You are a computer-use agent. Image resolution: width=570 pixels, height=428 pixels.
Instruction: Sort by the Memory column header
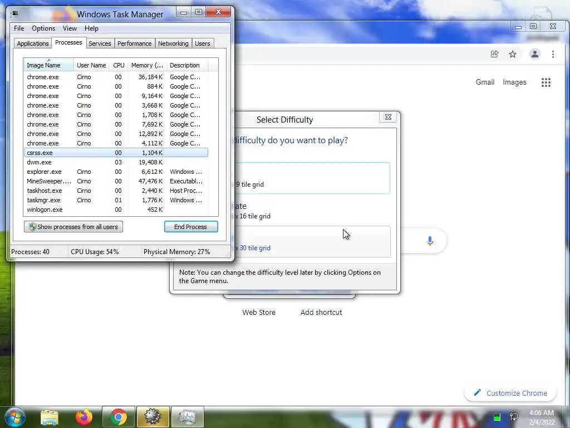point(147,65)
